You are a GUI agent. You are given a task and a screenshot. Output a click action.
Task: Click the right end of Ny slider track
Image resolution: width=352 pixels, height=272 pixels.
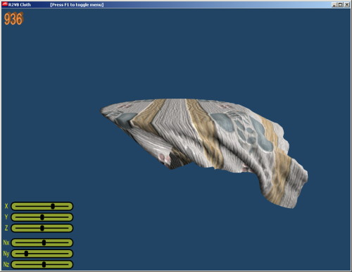[x=68, y=254]
